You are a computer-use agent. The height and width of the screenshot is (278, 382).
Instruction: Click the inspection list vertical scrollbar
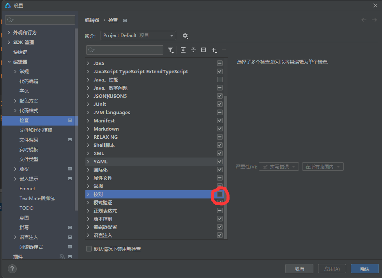tap(226, 156)
